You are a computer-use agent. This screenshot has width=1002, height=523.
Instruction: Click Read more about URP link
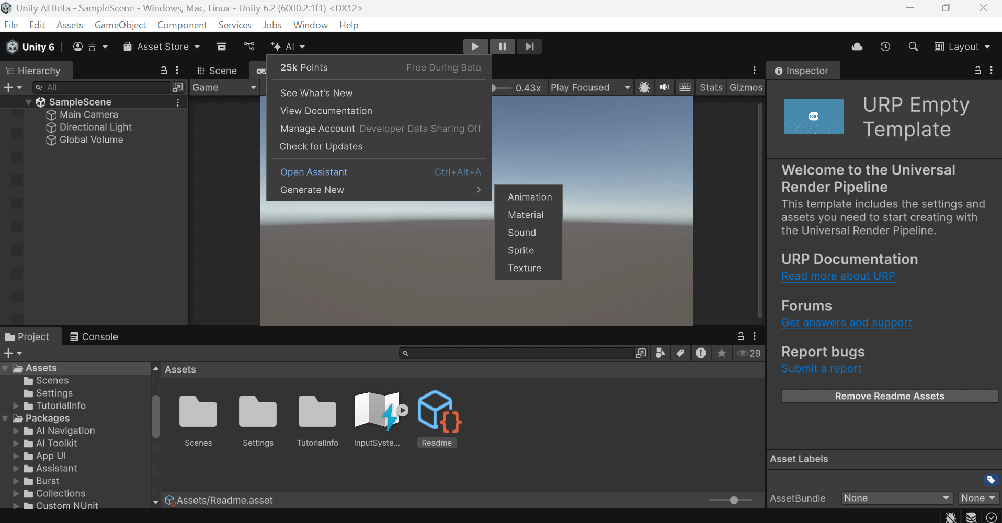click(838, 276)
